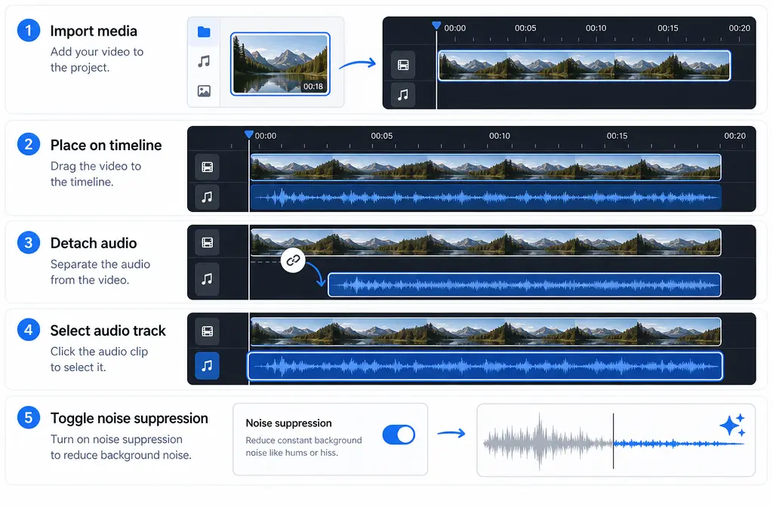Screen dimensions: 773x507
Task: Select the mountain video thumbnail labeled 00:18
Action: (280, 63)
